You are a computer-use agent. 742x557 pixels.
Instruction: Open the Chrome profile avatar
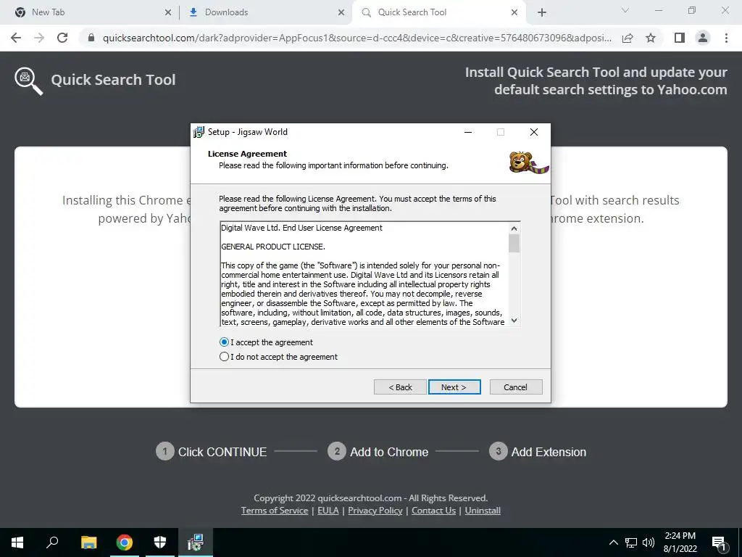click(x=703, y=38)
